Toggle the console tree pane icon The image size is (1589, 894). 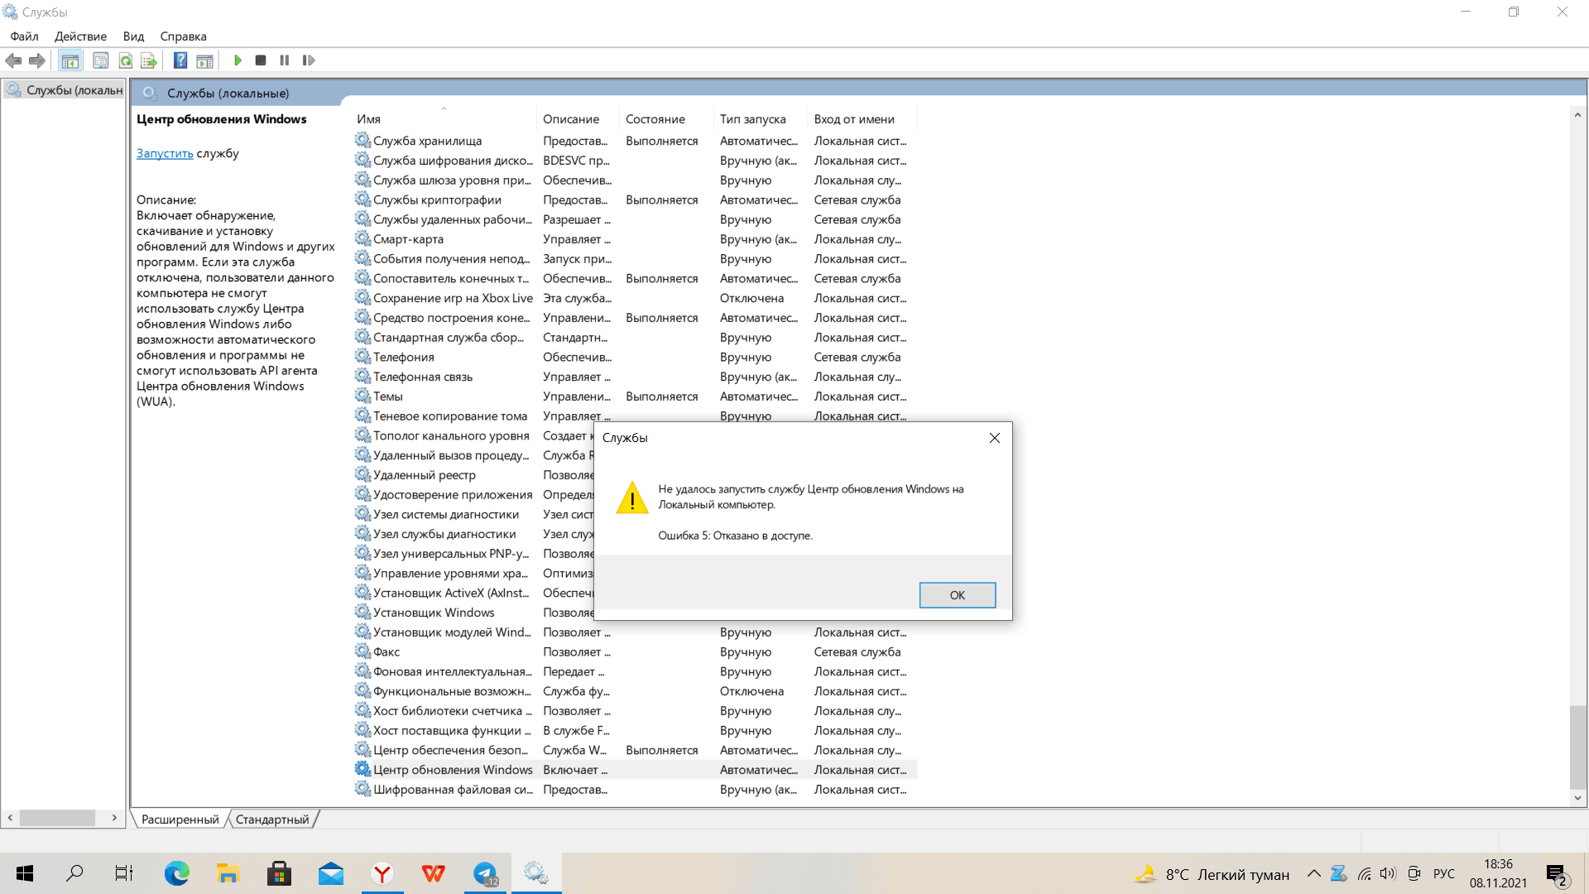coord(70,60)
